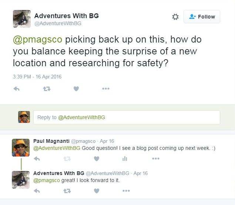Like the main tweet about safety research
This screenshot has width=235, height=205.
click(x=76, y=89)
